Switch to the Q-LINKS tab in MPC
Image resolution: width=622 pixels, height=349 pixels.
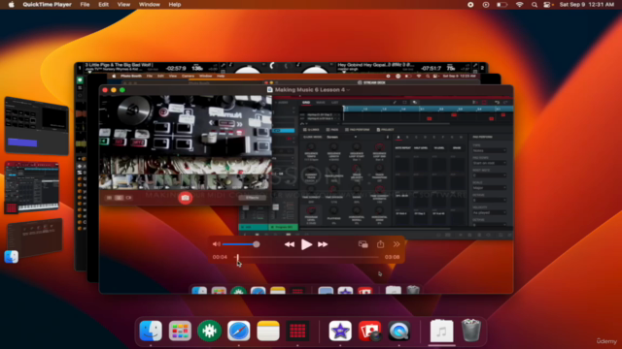[311, 130]
